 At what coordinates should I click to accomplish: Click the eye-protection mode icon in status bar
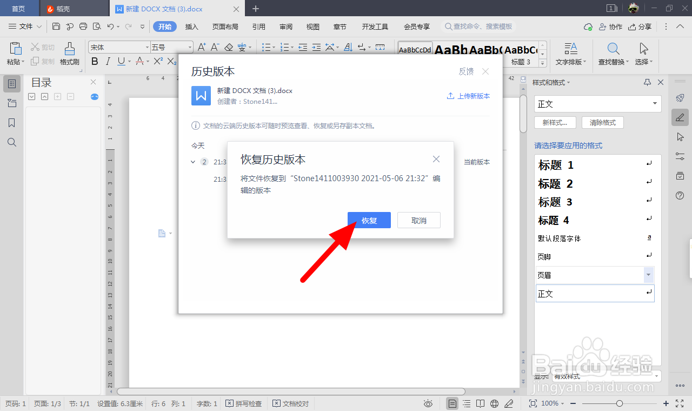pos(428,403)
